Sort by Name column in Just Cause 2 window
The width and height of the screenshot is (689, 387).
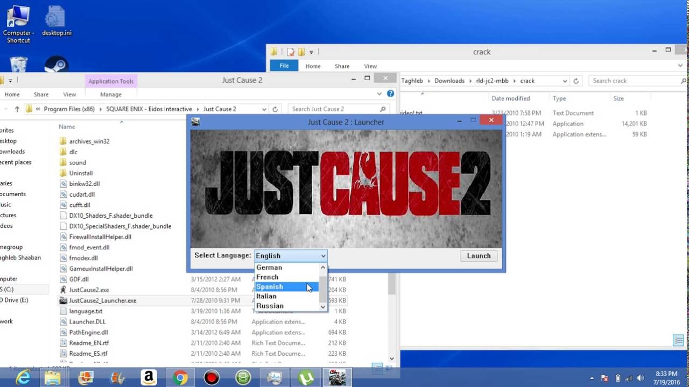(x=67, y=127)
